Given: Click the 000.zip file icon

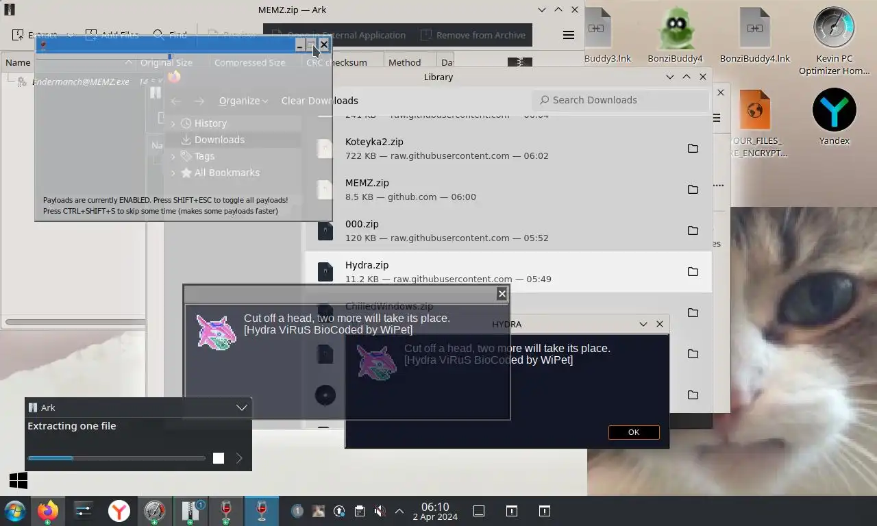Looking at the screenshot, I should [x=325, y=231].
